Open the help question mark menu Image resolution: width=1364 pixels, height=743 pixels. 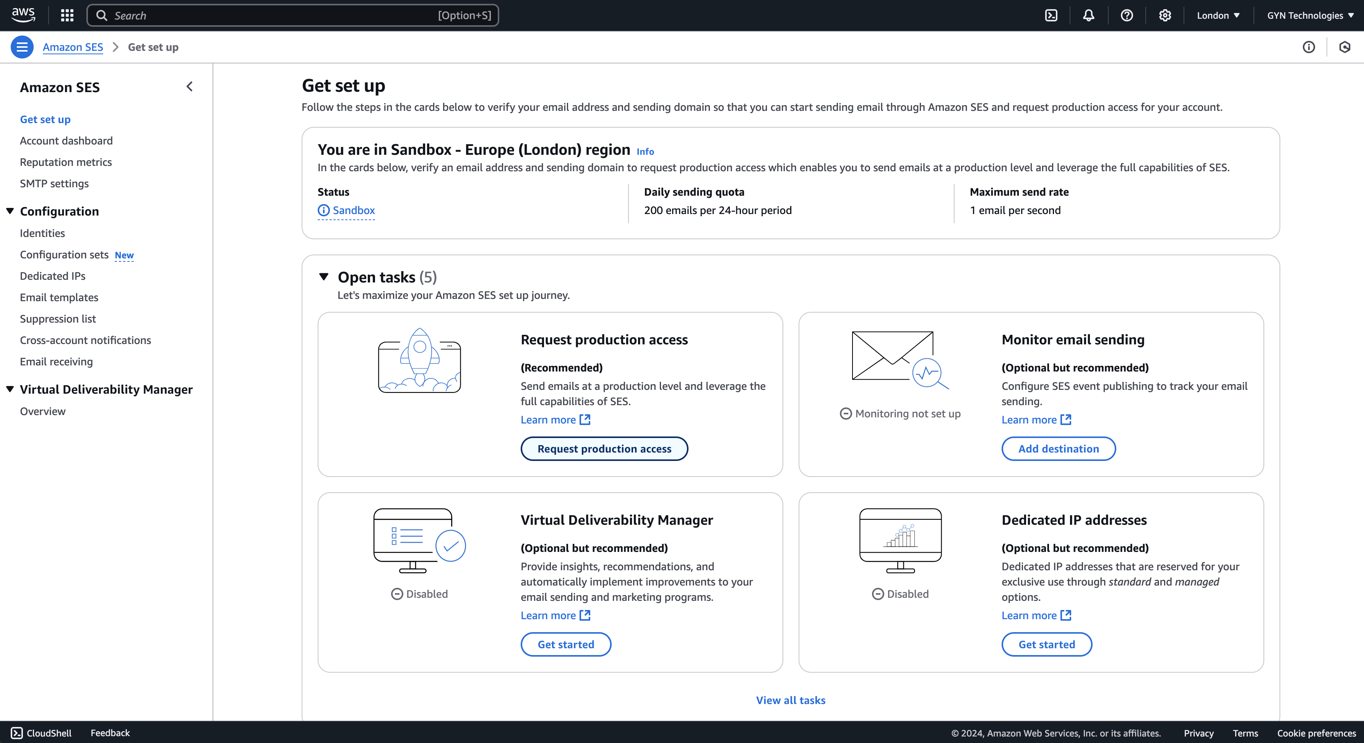[x=1126, y=15]
